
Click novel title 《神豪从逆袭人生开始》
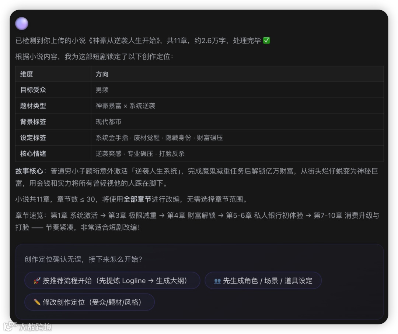(124, 40)
